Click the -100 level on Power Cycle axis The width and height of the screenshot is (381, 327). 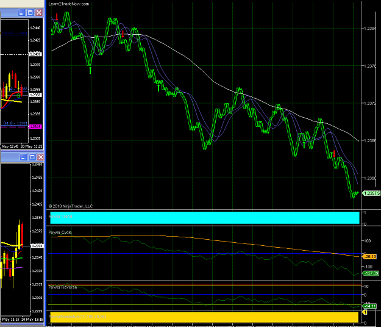coord(368,267)
